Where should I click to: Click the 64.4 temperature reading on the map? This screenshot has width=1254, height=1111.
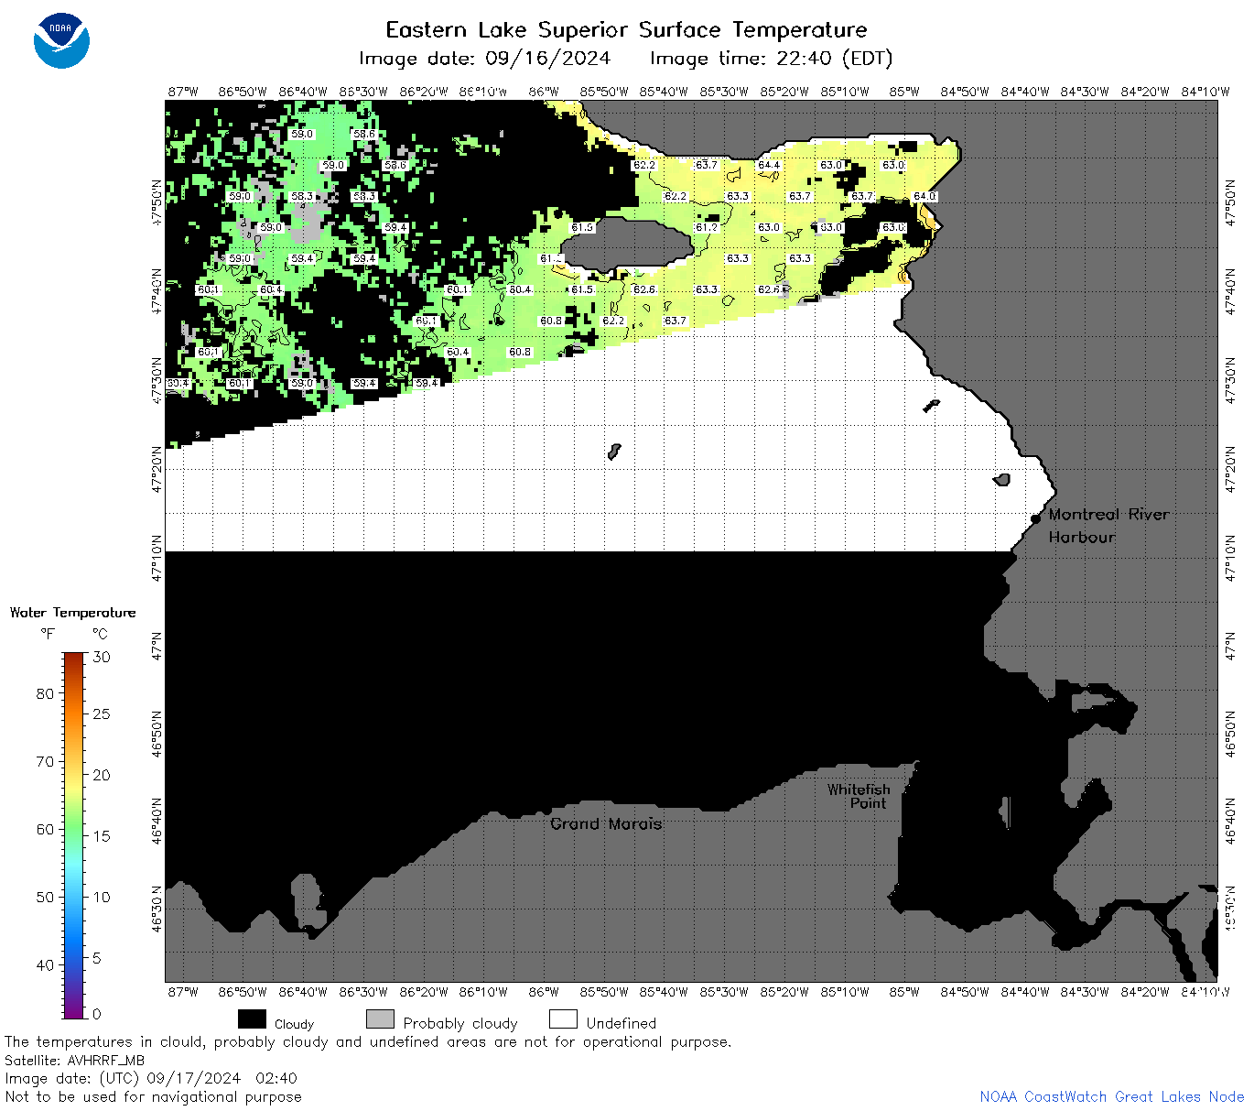(x=769, y=165)
